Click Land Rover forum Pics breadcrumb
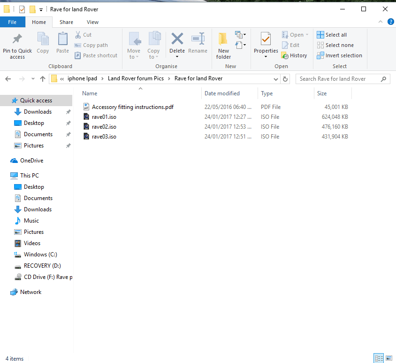Image resolution: width=396 pixels, height=363 pixels. 136,78
